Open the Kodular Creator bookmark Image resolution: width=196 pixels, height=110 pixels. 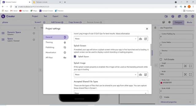(46, 11)
